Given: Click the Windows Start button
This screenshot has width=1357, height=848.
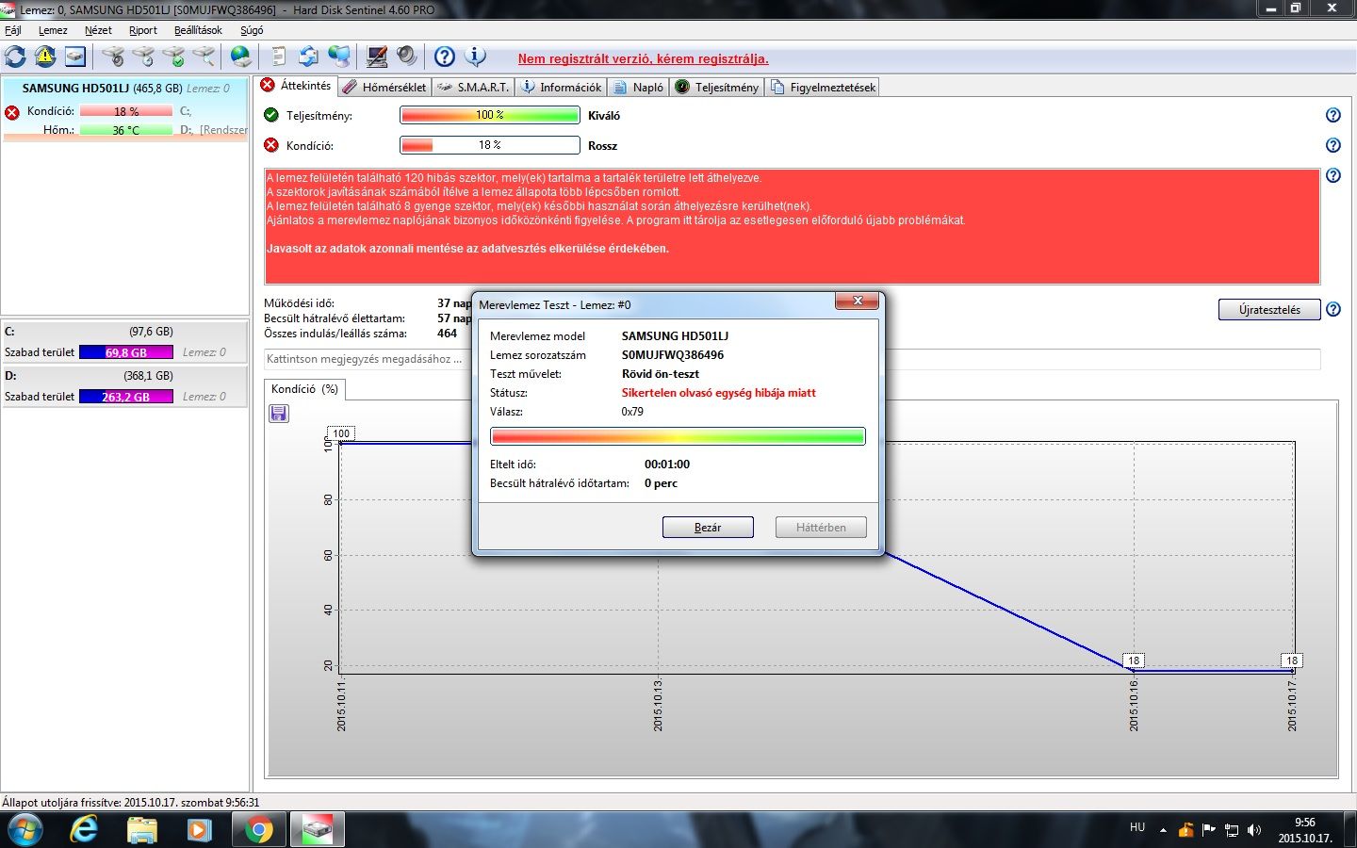Looking at the screenshot, I should click(25, 829).
